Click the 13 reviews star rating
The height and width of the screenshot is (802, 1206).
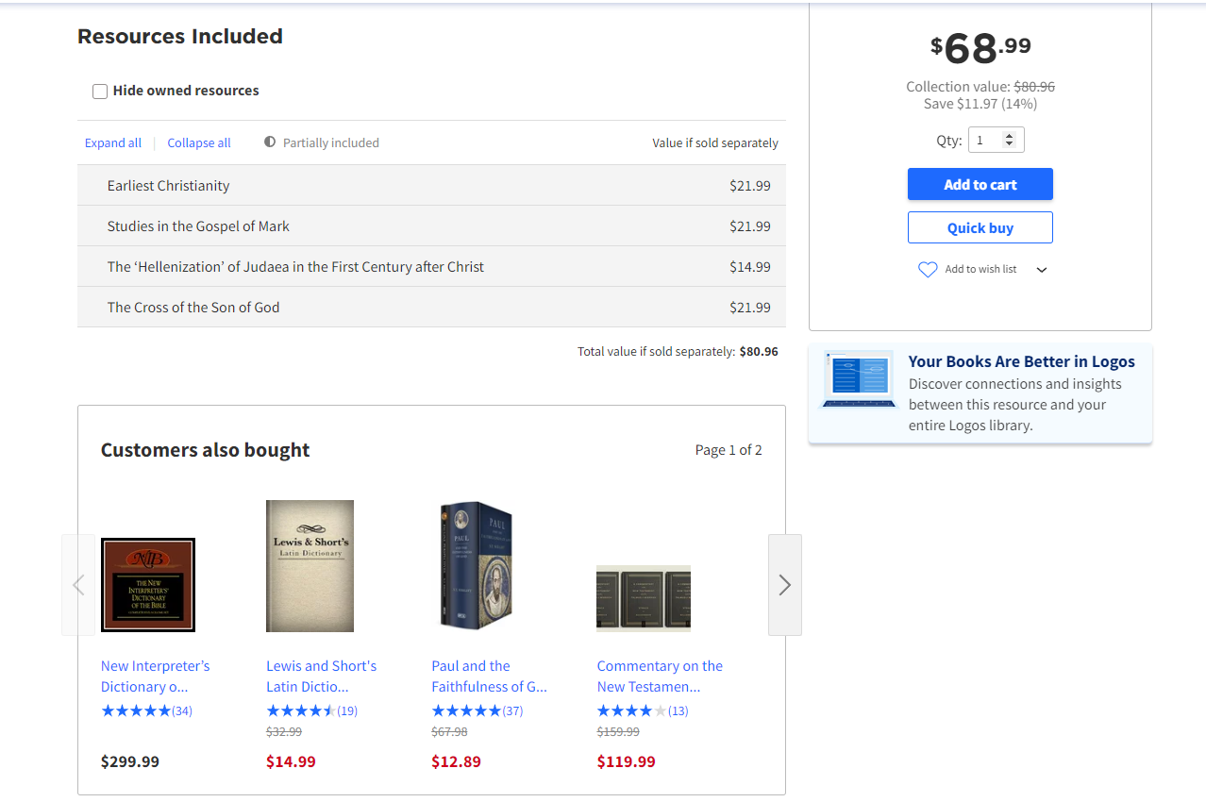pyautogui.click(x=643, y=710)
